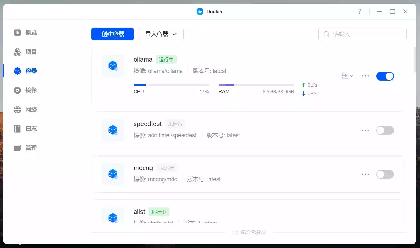Click the alist container name
This screenshot has height=248, width=420.
point(139,212)
